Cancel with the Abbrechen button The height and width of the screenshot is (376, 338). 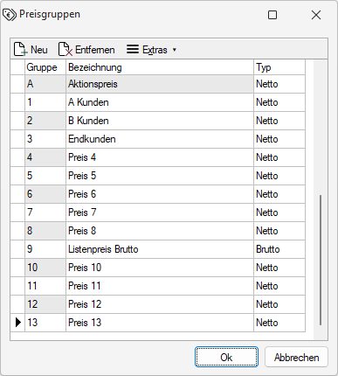tap(296, 357)
